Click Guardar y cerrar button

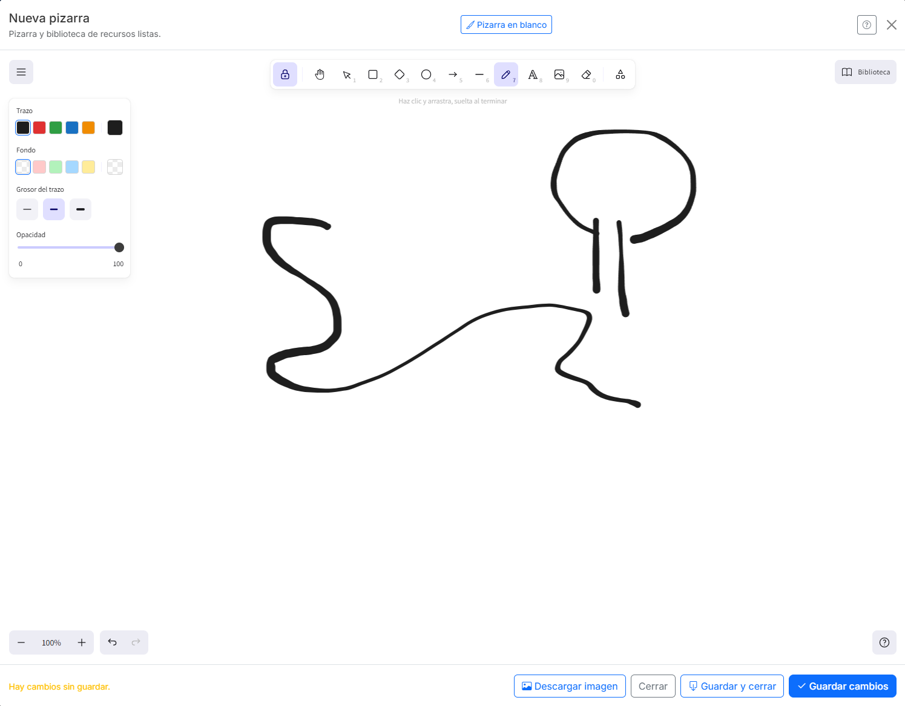pos(732,686)
